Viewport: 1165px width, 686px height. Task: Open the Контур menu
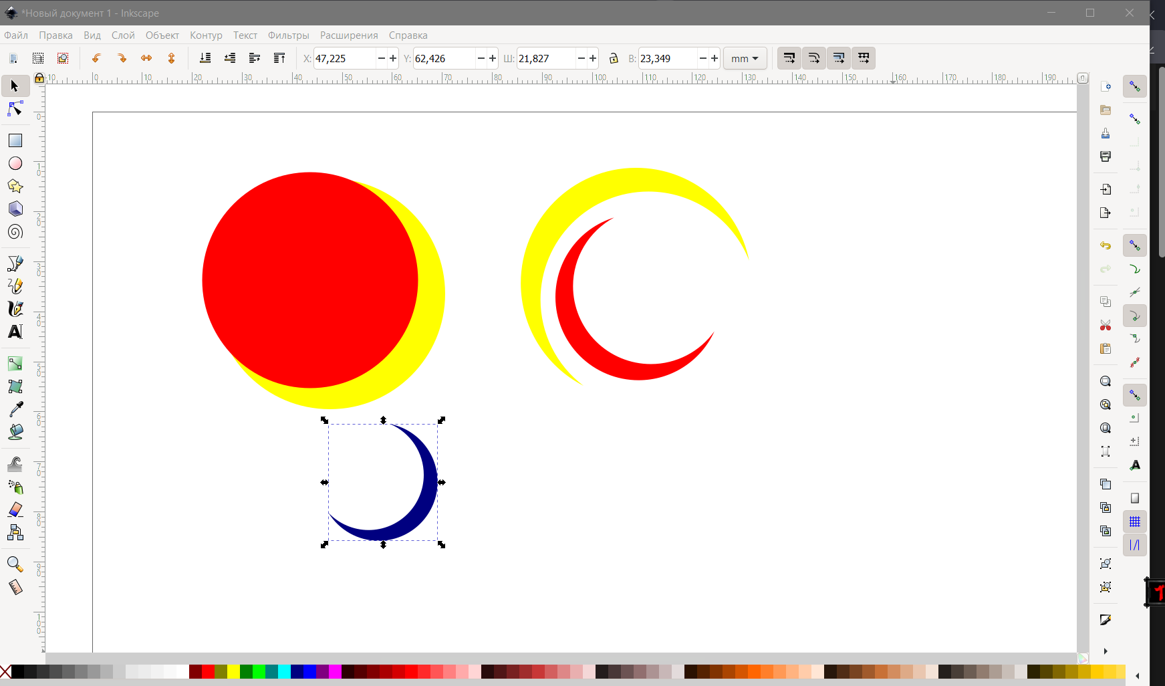point(206,35)
